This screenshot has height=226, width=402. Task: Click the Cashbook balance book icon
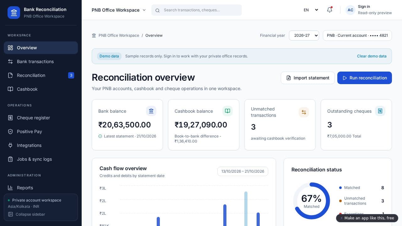pyautogui.click(x=227, y=111)
